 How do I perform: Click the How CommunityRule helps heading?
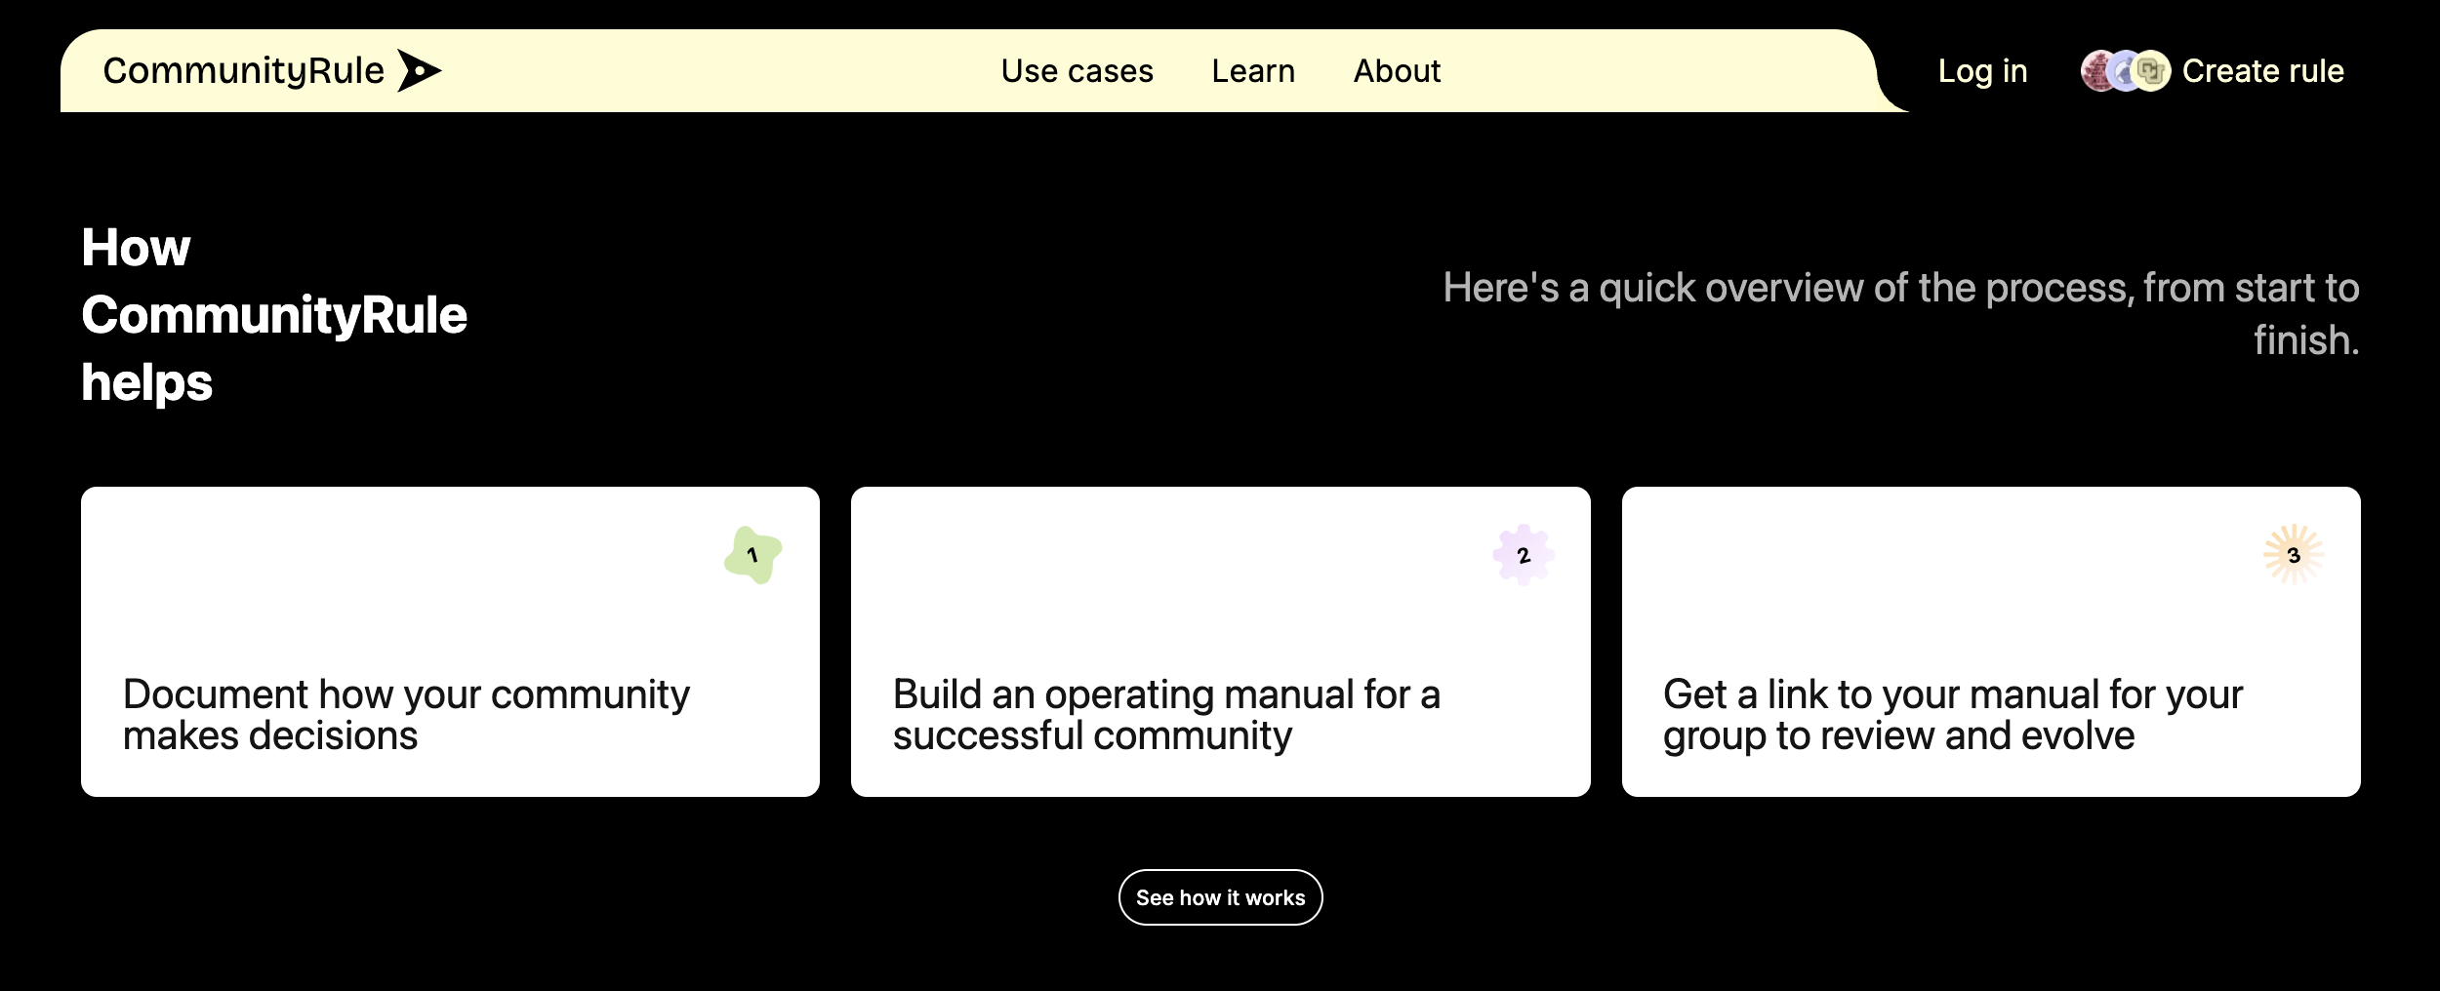274,314
